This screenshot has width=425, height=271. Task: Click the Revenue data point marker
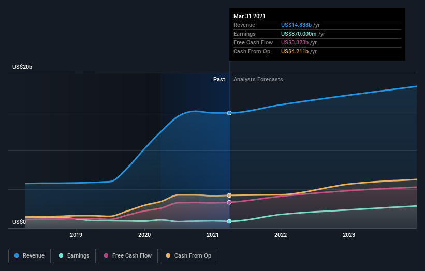(x=229, y=113)
